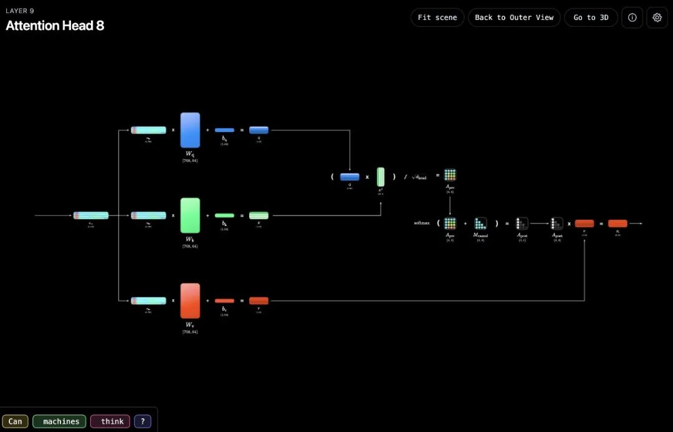Click the M_causal mask matrix
The height and width of the screenshot is (432, 673).
tap(480, 223)
